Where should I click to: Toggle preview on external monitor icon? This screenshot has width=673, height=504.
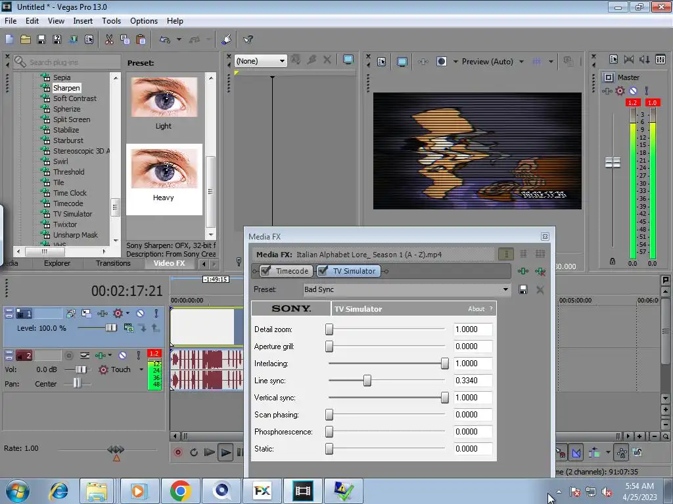[x=402, y=62]
